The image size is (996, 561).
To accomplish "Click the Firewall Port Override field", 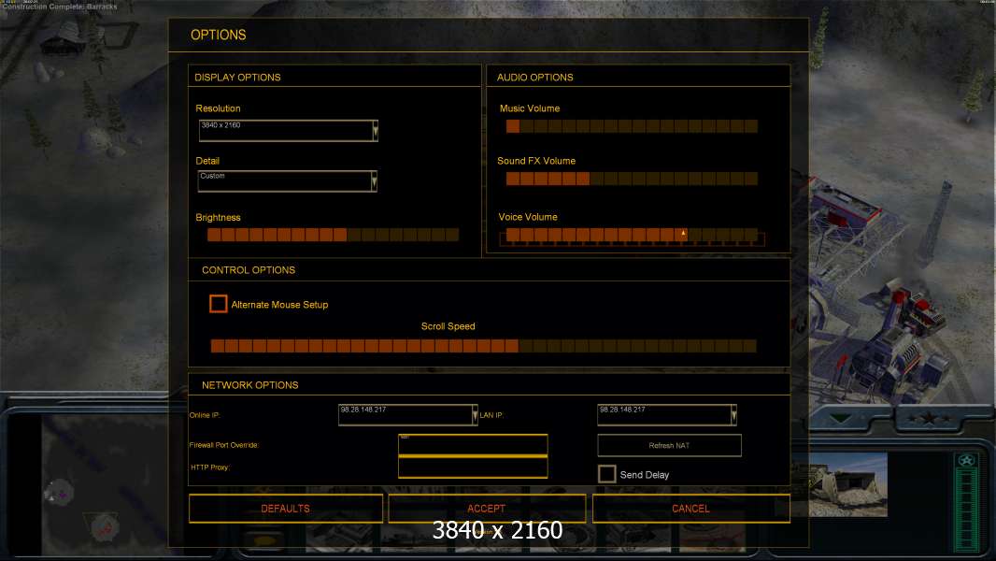I will (473, 445).
